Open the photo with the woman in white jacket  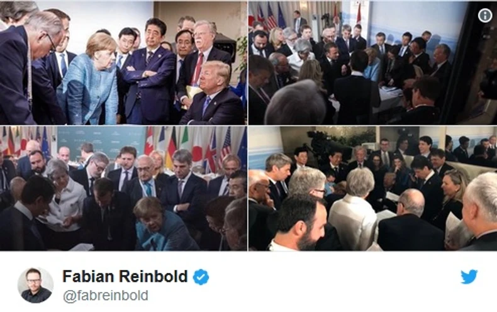click(372, 188)
